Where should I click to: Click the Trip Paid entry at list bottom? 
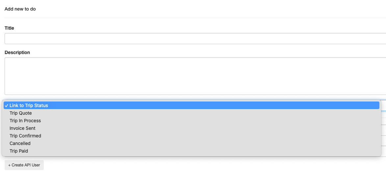[x=19, y=151]
